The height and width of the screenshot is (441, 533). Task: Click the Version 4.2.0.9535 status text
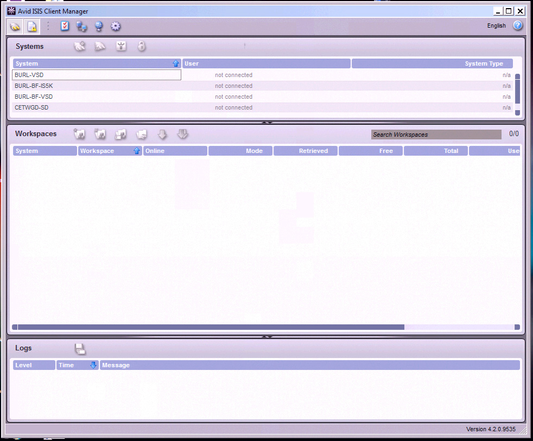coord(491,430)
